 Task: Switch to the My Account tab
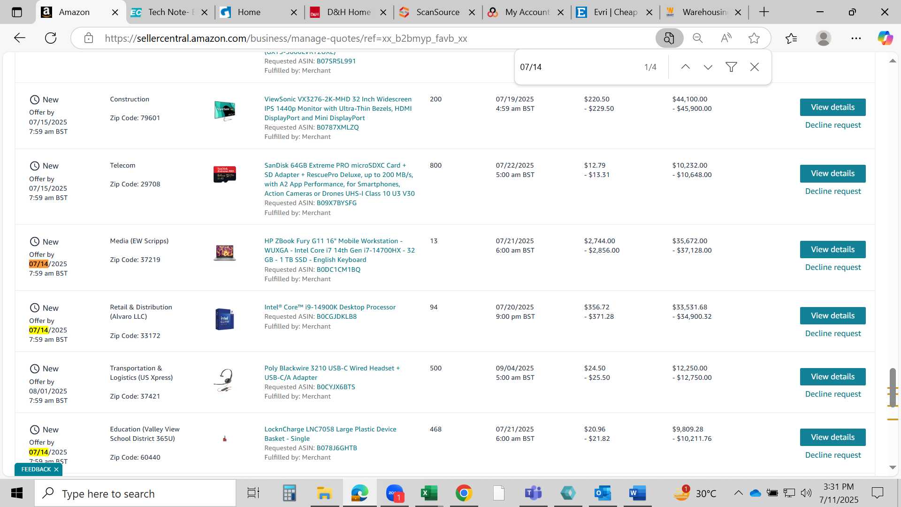(x=527, y=12)
